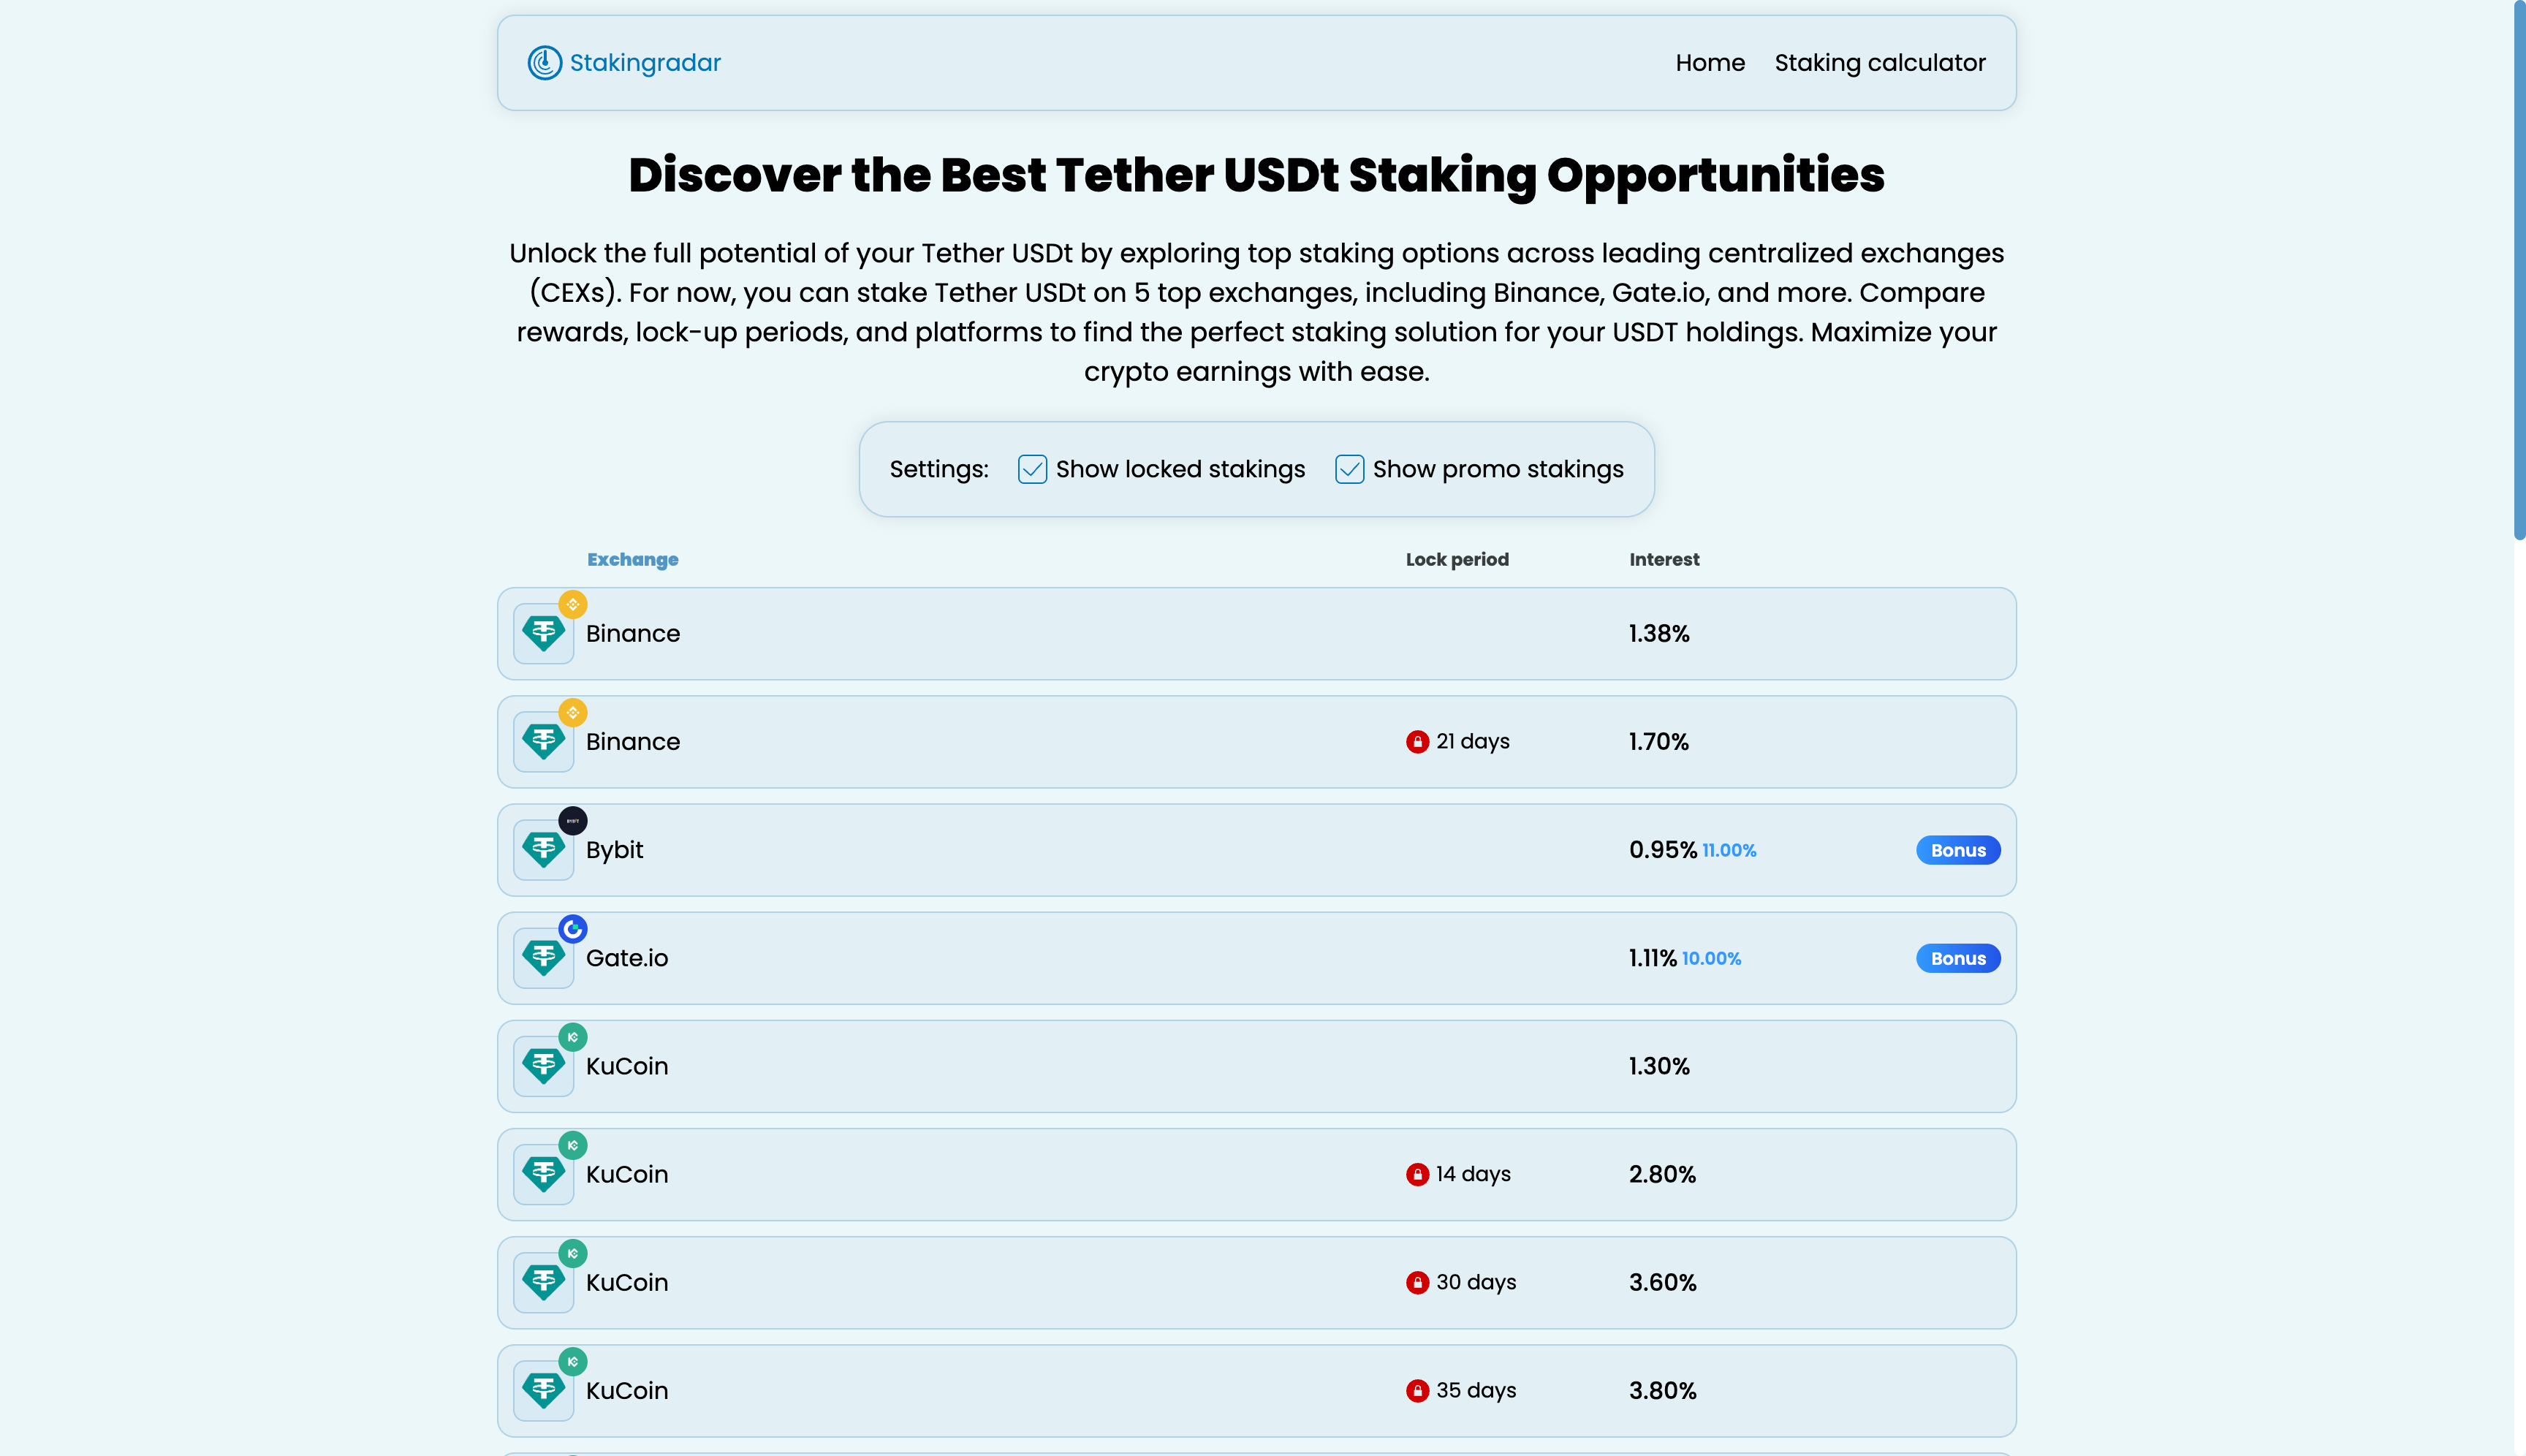
Task: Open the Staking calculator page
Action: coord(1880,62)
